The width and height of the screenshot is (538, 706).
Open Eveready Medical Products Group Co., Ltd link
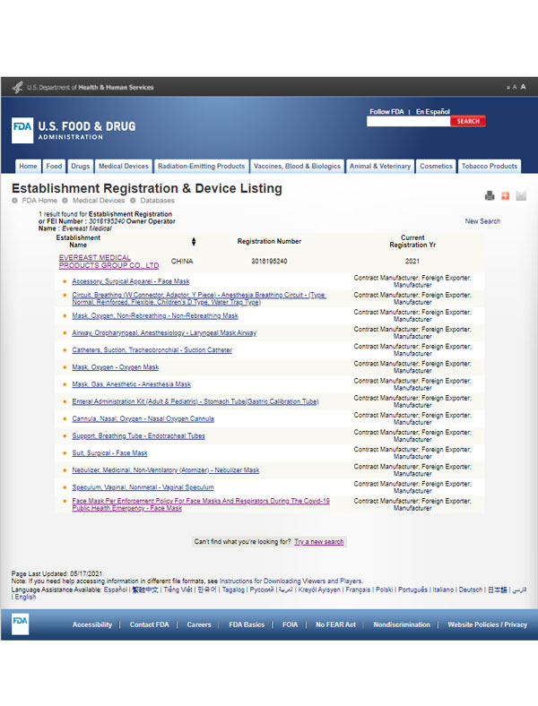[x=108, y=262]
